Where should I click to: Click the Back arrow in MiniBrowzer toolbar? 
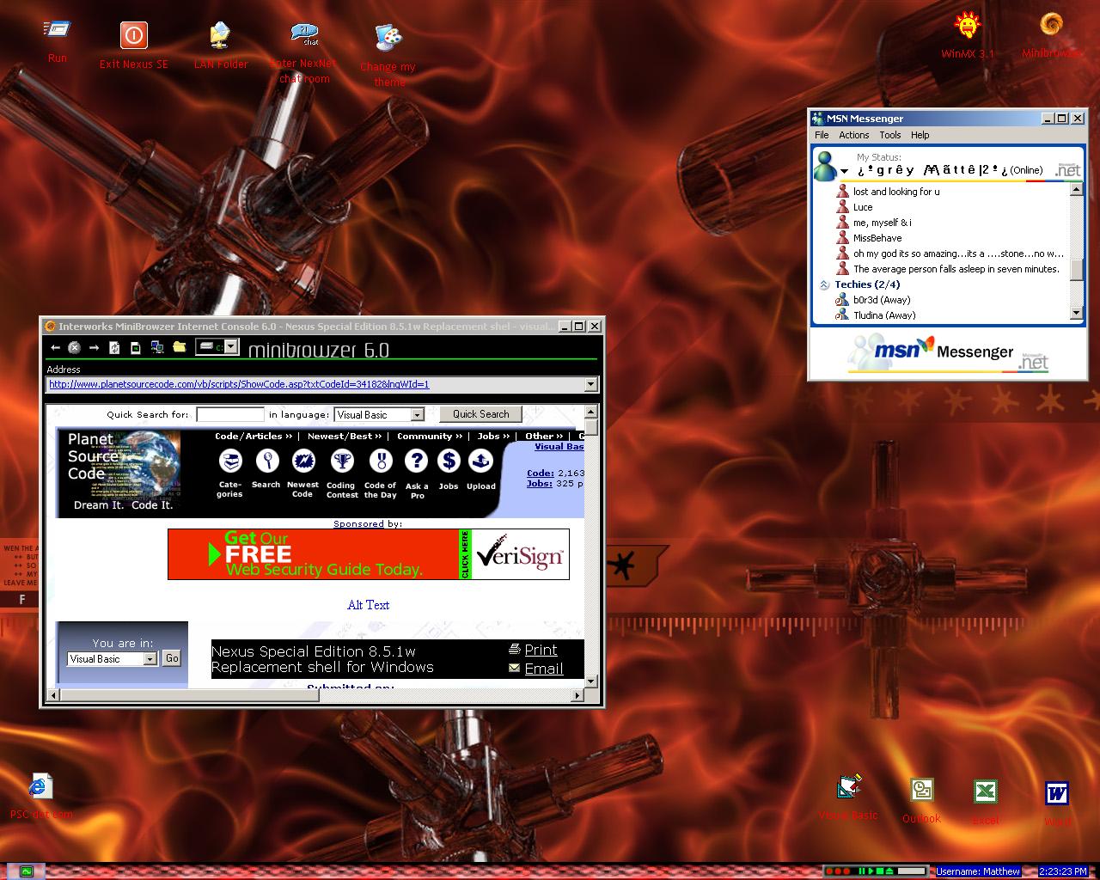click(55, 347)
